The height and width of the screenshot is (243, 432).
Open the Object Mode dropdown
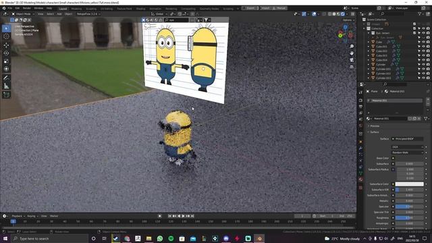(23, 13)
